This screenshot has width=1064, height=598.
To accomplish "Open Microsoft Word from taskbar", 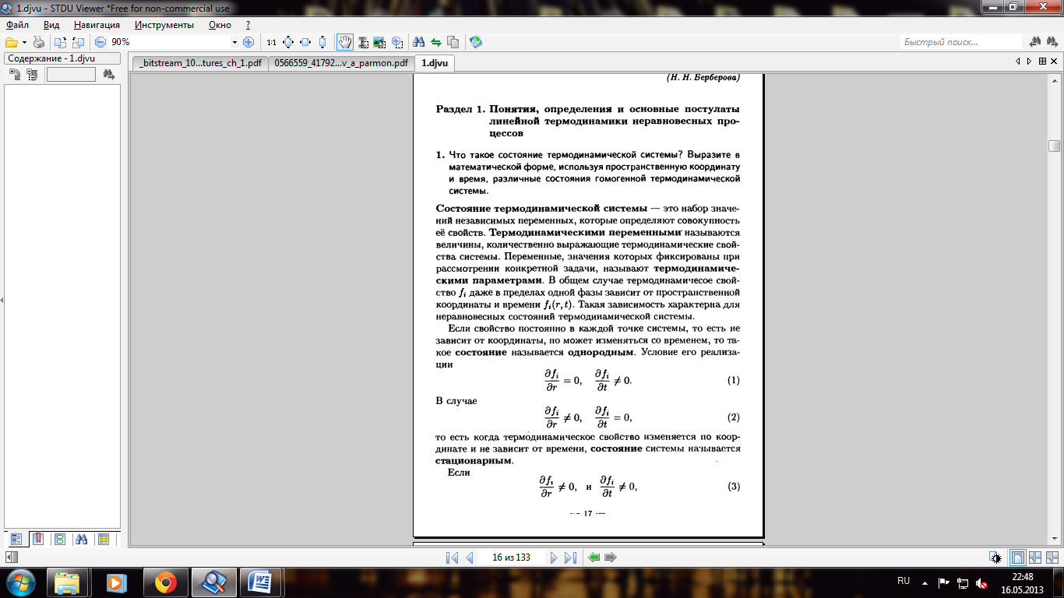I will coord(261,582).
